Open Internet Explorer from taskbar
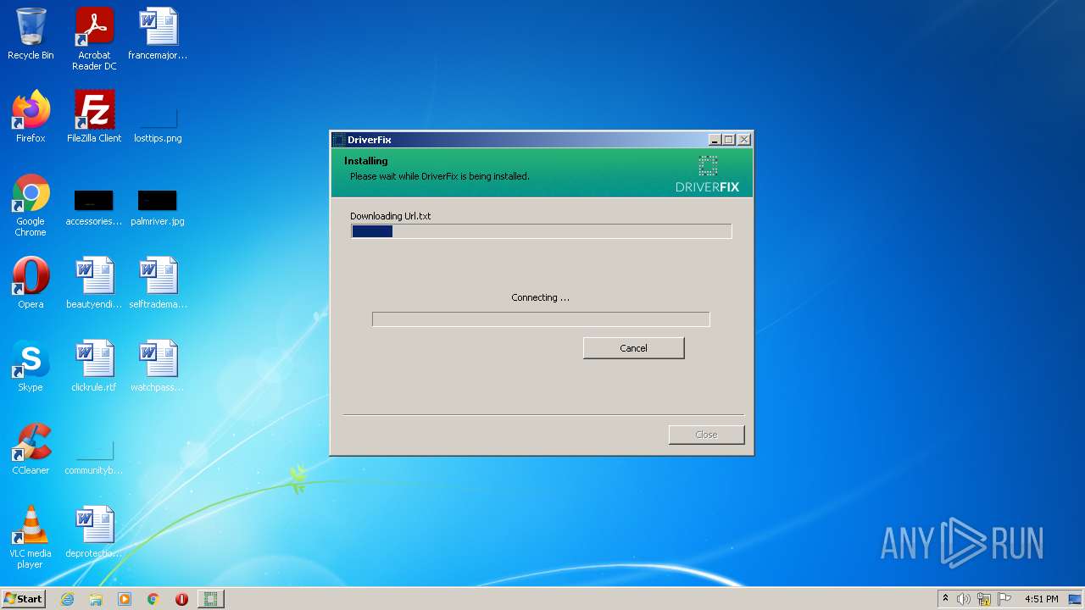Screen dimensions: 1085x610 pyautogui.click(x=68, y=599)
